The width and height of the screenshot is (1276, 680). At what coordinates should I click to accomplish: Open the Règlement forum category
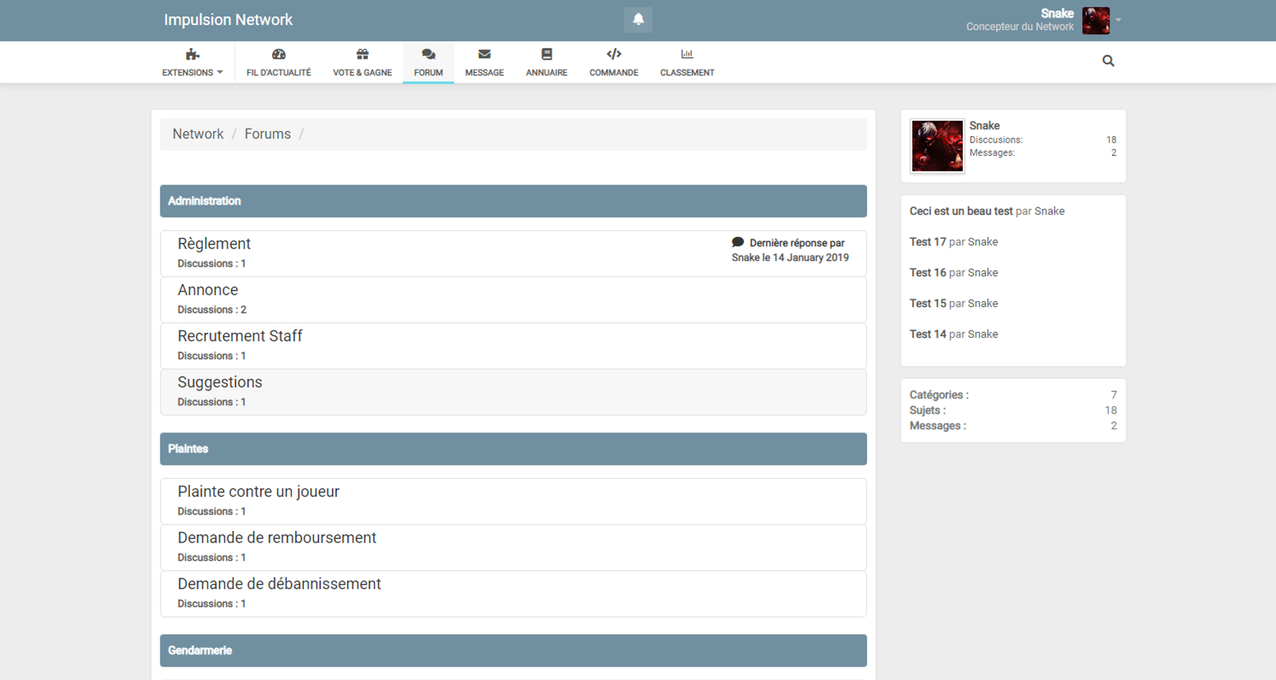[x=214, y=244]
